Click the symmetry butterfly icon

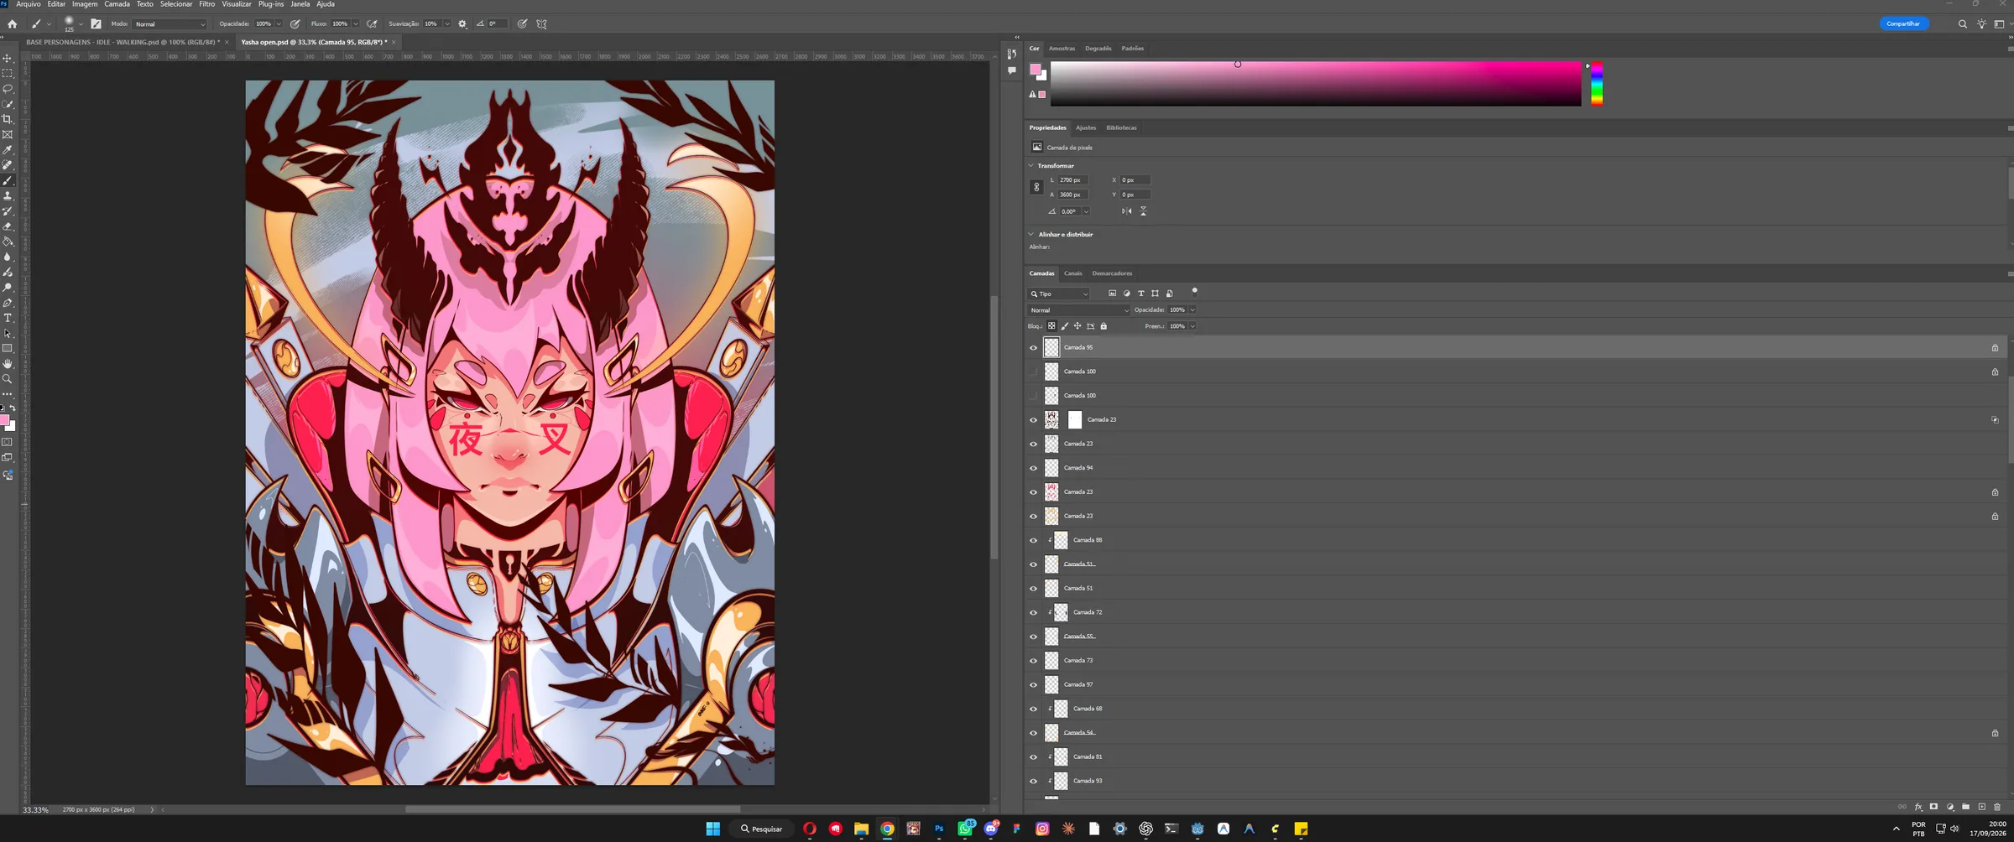[542, 24]
